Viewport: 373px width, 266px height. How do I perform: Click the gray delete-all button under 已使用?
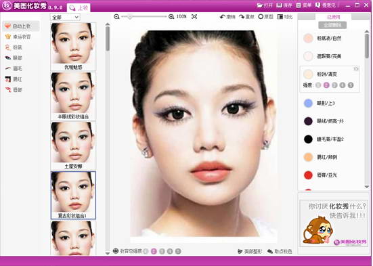[x=332, y=25]
